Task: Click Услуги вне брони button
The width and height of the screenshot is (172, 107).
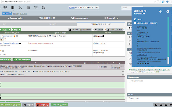Action: (22, 59)
